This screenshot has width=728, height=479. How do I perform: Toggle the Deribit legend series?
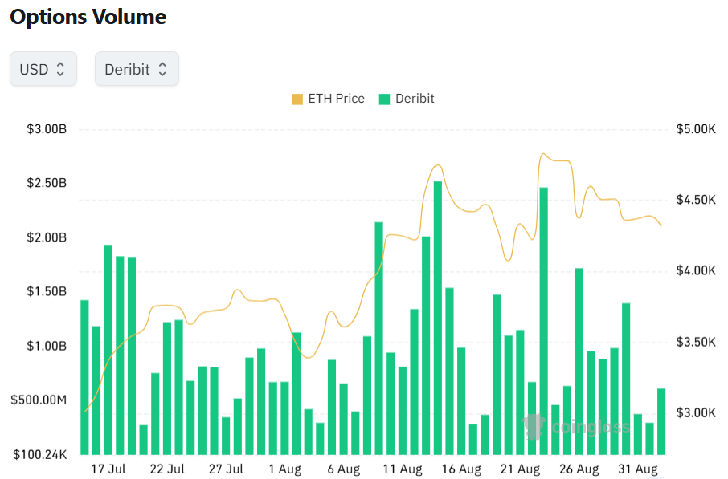tap(407, 99)
